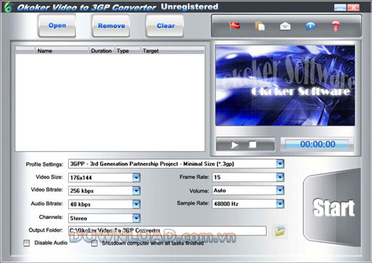
Task: Clear the file list
Action: tap(166, 26)
